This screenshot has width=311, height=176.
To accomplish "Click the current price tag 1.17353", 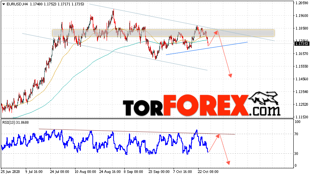I will pos(302,44).
